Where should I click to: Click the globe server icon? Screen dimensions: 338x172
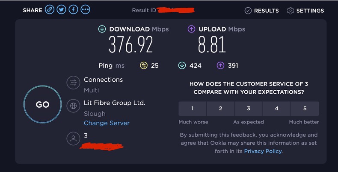74,106
